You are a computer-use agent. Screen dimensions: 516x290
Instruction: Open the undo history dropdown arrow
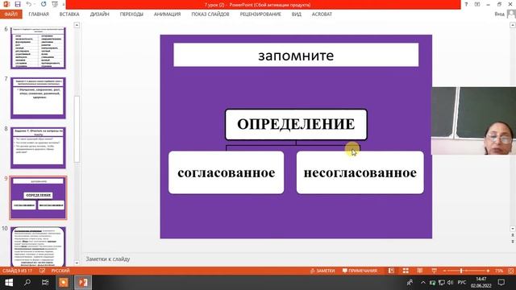[x=35, y=4]
